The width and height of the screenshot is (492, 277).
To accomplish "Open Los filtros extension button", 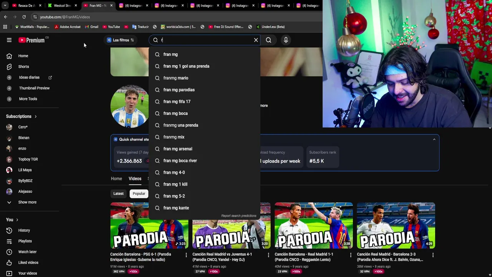I will tap(120, 40).
